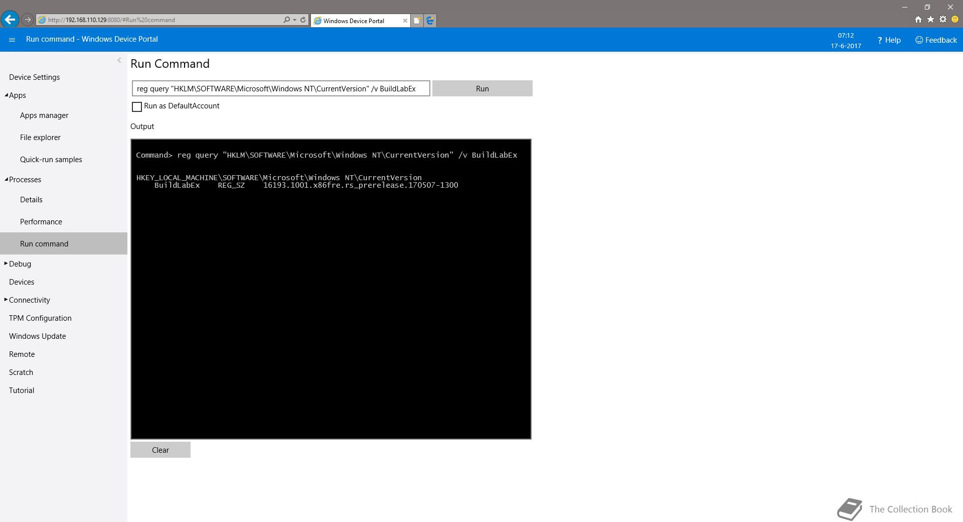Open Feedback in portal header

936,40
